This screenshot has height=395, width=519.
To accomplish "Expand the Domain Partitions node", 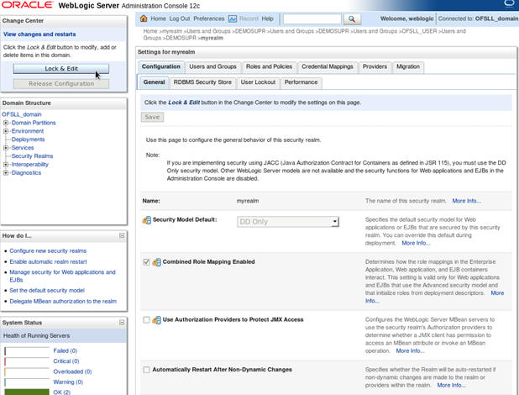I will [6, 123].
